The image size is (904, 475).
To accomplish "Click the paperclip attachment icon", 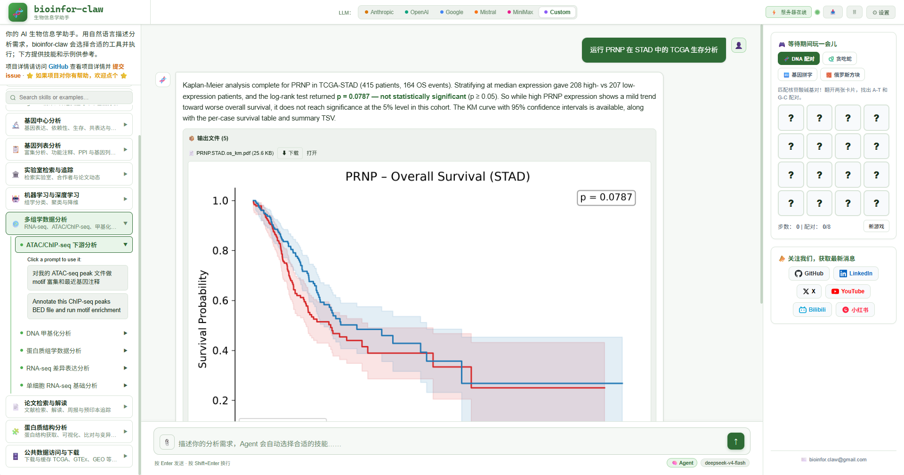I will click(167, 443).
